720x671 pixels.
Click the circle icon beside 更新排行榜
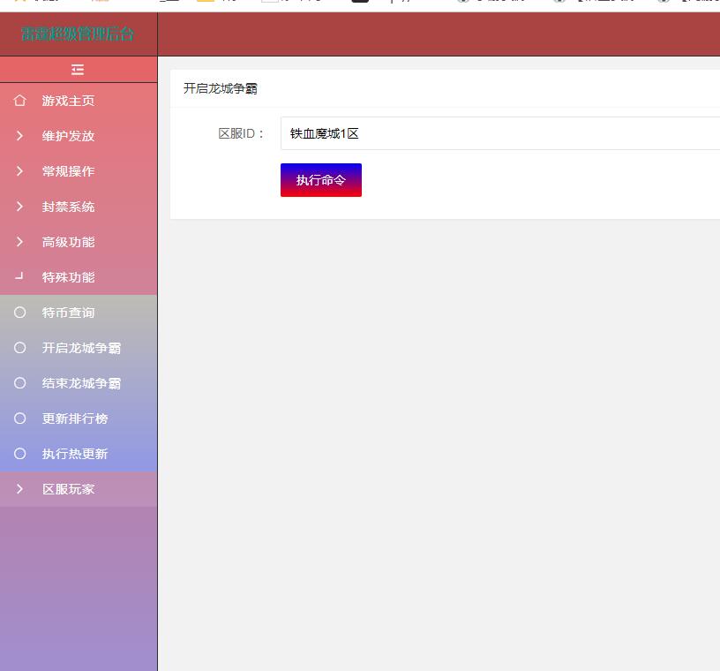(x=19, y=418)
